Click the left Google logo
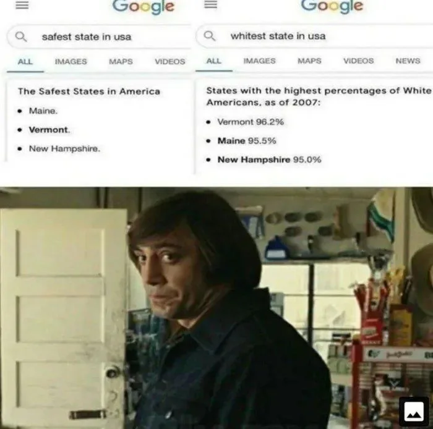This screenshot has width=433, height=429. tap(144, 7)
